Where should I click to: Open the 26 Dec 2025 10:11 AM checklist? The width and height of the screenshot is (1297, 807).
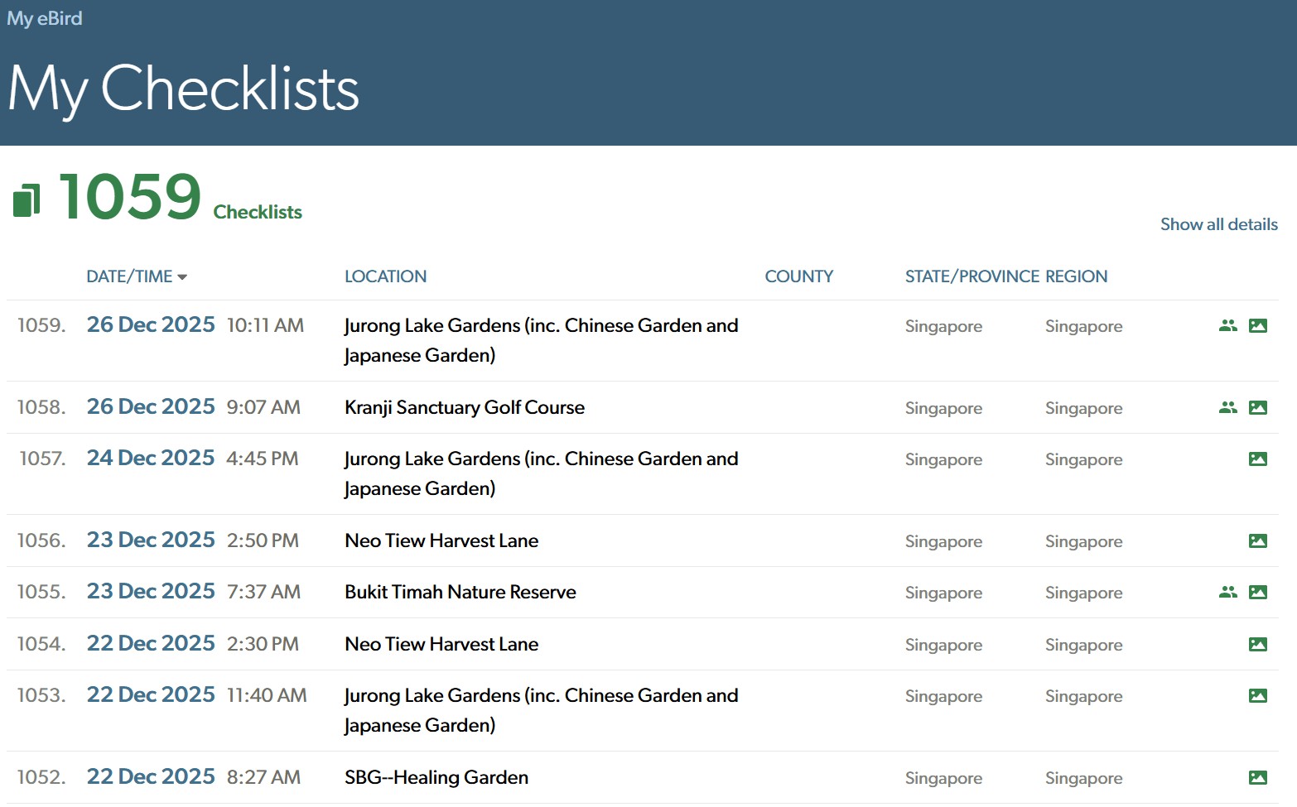pos(151,325)
